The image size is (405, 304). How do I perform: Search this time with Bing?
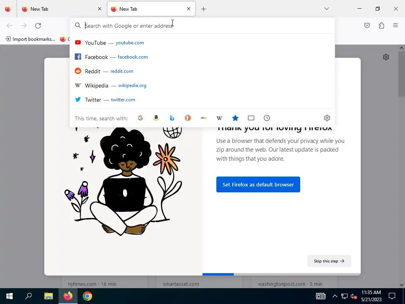click(x=172, y=118)
